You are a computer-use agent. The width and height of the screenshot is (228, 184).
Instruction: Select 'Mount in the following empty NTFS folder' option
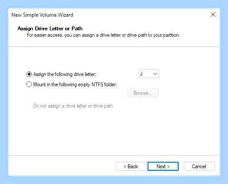pos(29,85)
